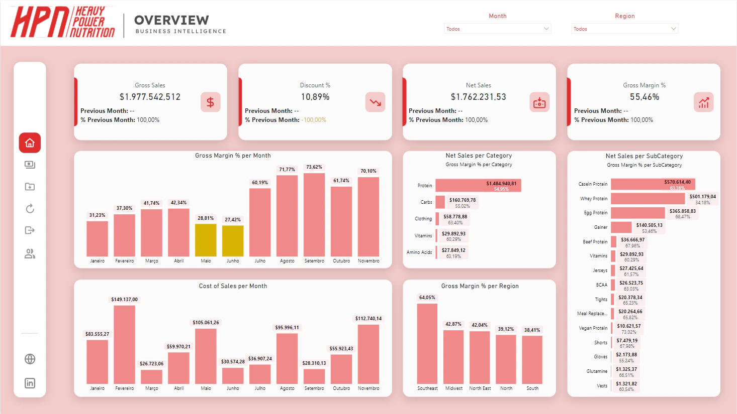Click the "Cost of Sales per Month" chart title

[x=233, y=286]
